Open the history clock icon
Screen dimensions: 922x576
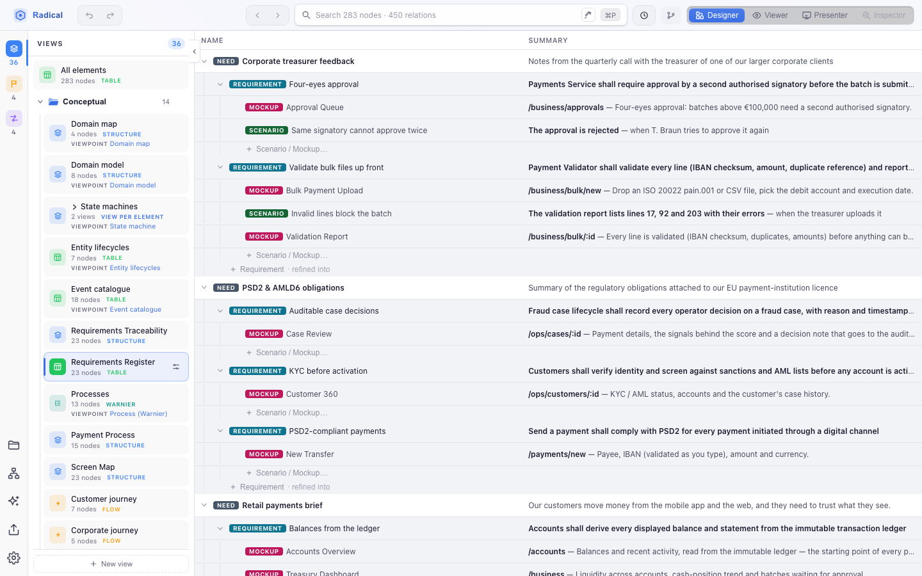[x=644, y=15]
